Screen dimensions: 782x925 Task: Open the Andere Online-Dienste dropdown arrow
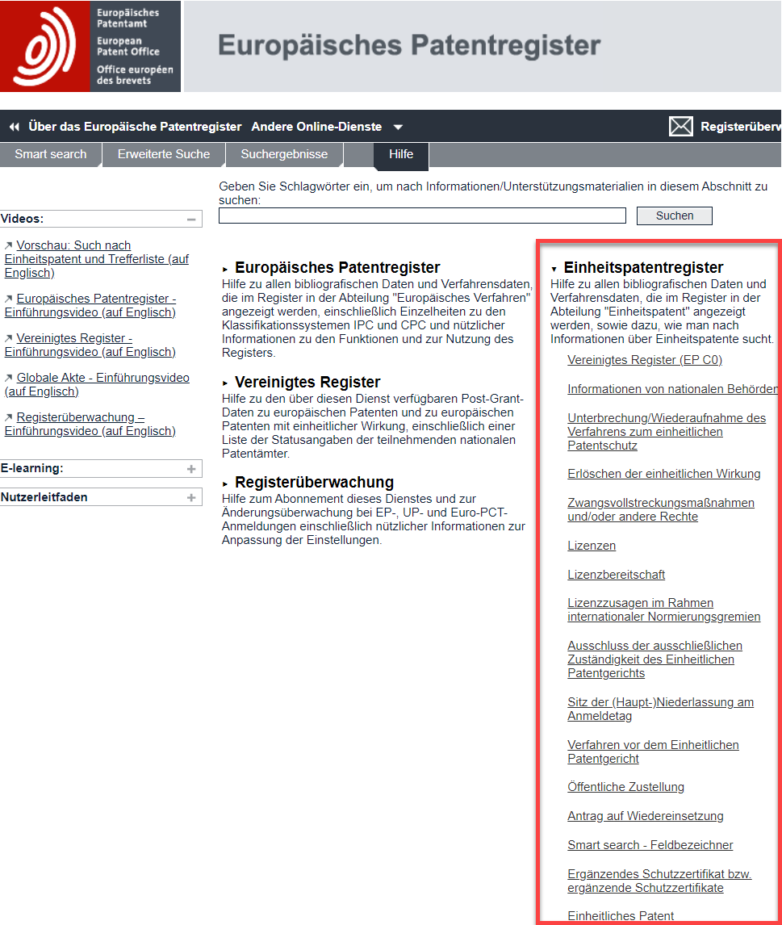398,127
